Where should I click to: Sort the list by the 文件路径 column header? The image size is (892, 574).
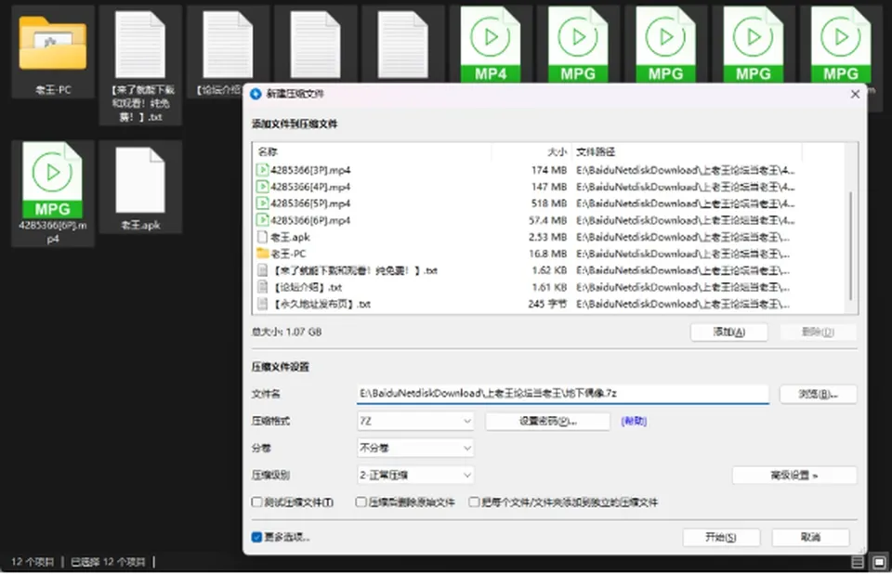coord(596,152)
